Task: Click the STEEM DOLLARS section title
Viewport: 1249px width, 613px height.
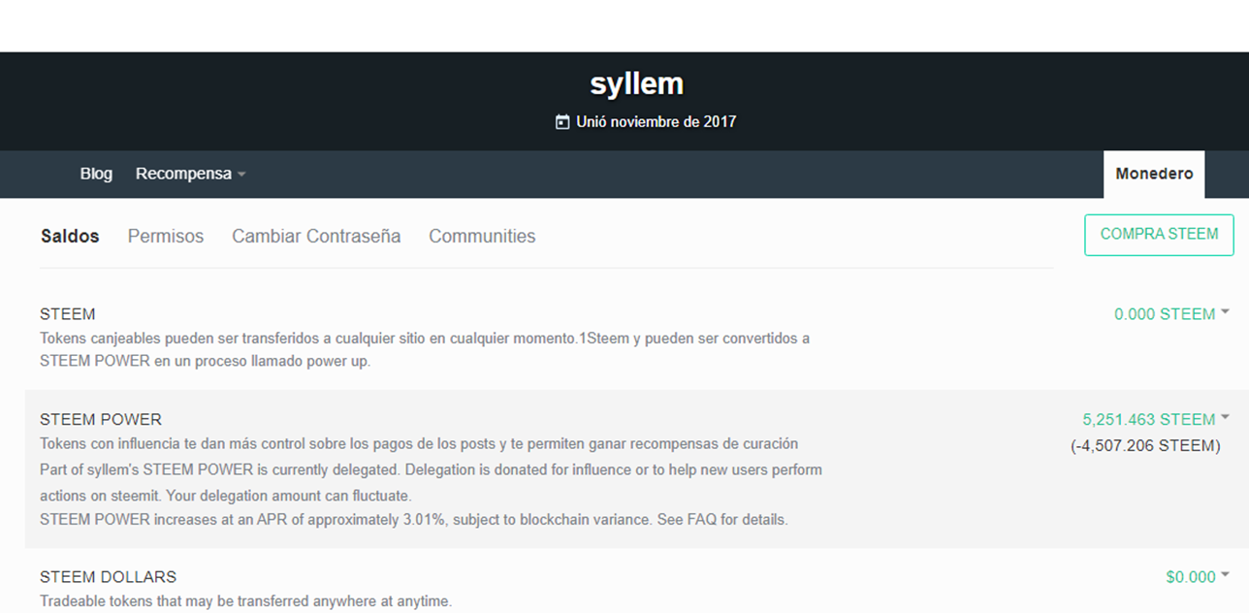Action: pos(108,576)
